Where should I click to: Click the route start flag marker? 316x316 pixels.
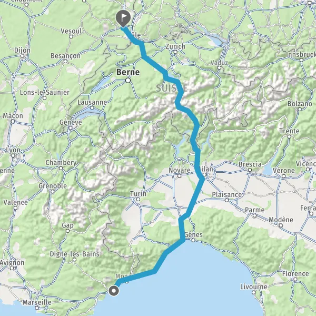coord(123,18)
